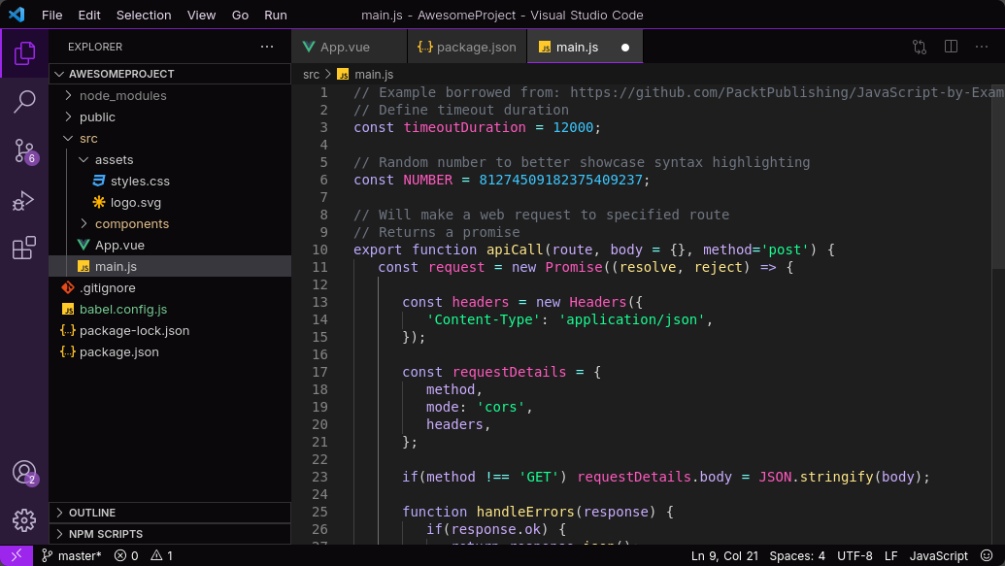Open styles.css in the explorer

point(170,181)
